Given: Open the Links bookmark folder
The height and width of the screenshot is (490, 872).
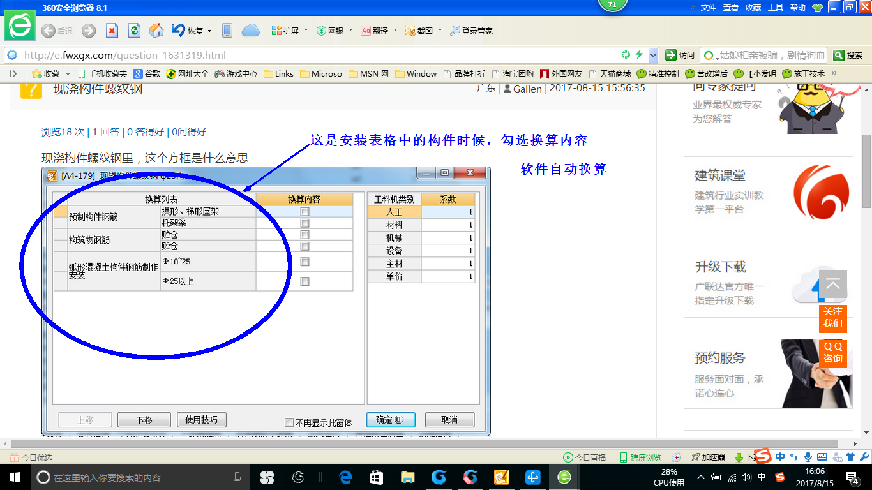Looking at the screenshot, I should (278, 74).
